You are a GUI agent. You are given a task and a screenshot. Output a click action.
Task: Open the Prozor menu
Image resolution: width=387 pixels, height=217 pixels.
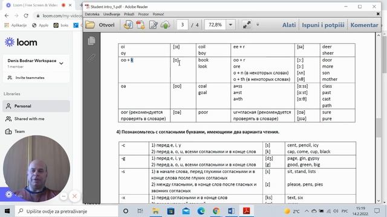pyautogui.click(x=143, y=14)
